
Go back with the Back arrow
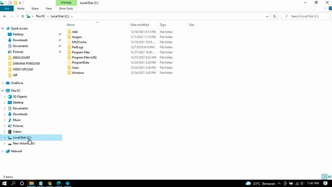[x=5, y=16]
